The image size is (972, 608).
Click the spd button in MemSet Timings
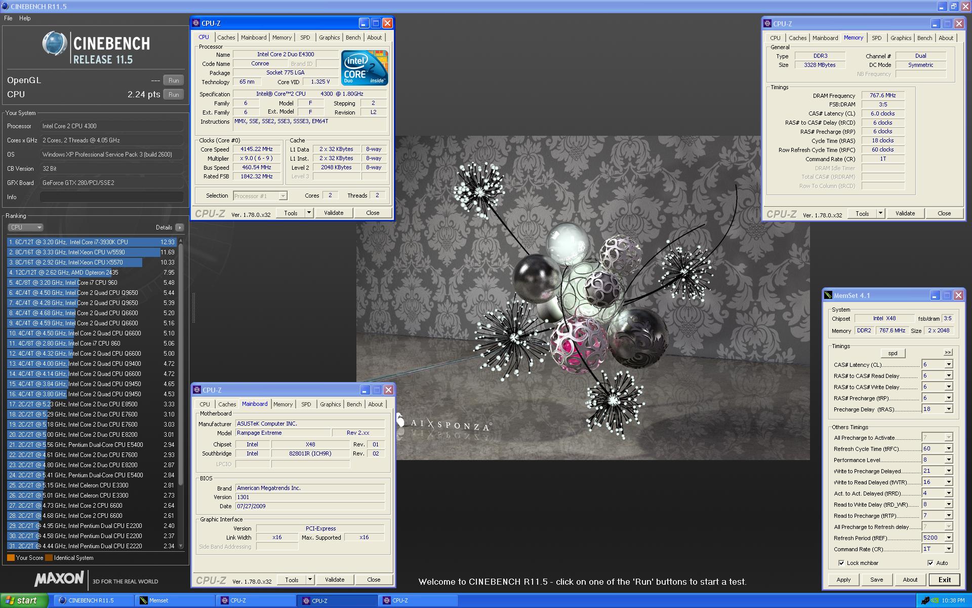coord(893,353)
